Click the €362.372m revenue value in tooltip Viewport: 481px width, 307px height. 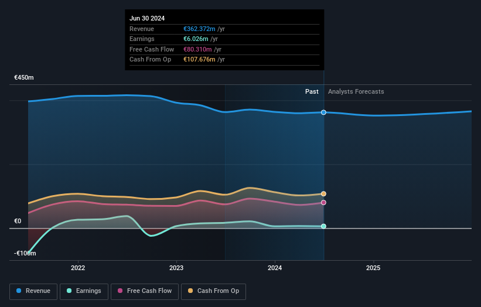pyautogui.click(x=199, y=29)
